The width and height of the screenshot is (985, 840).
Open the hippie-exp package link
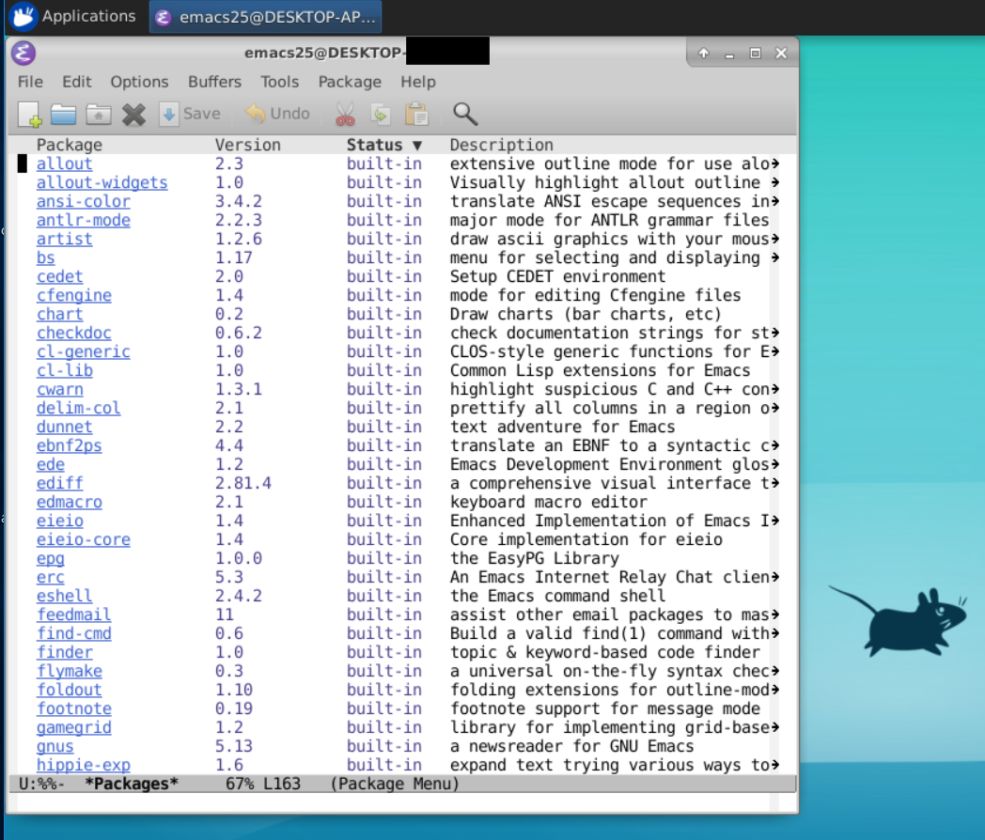pyautogui.click(x=83, y=765)
